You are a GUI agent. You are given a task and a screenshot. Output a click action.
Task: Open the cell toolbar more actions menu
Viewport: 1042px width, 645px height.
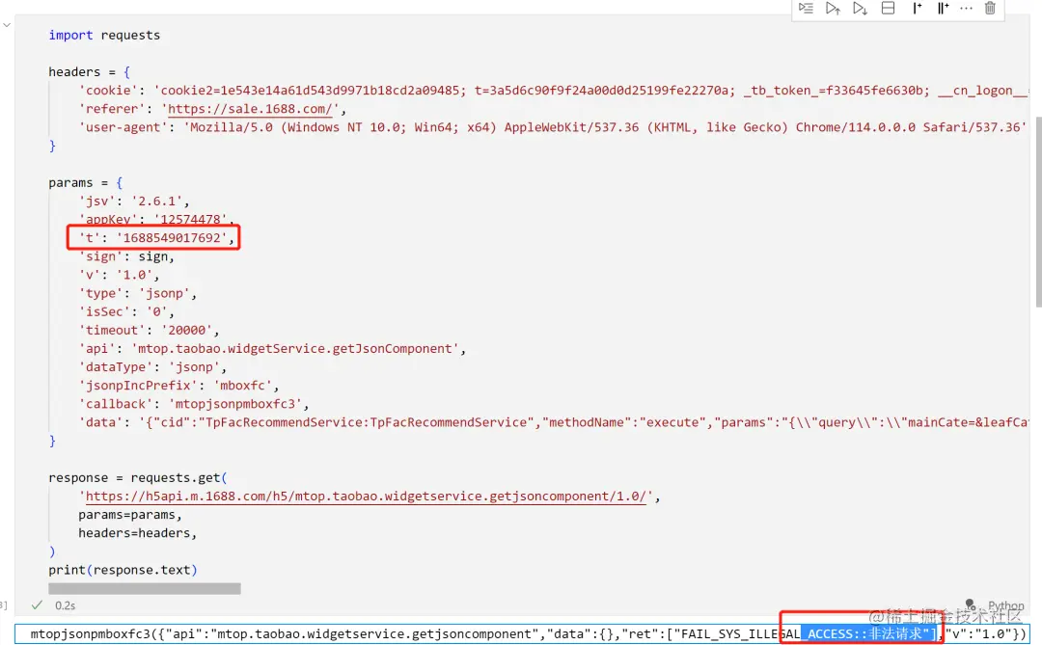pos(966,9)
